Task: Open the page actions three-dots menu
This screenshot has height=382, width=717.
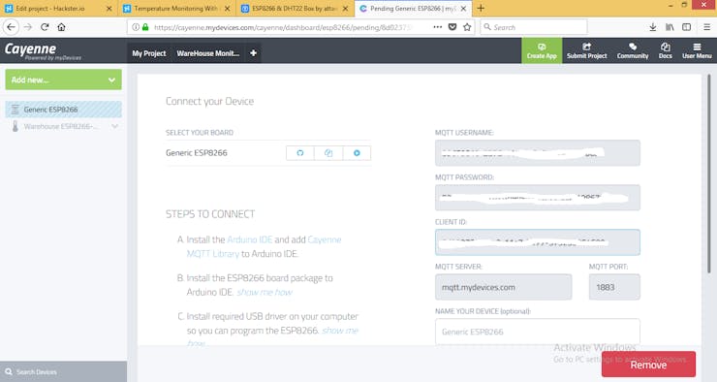Action: [438, 27]
